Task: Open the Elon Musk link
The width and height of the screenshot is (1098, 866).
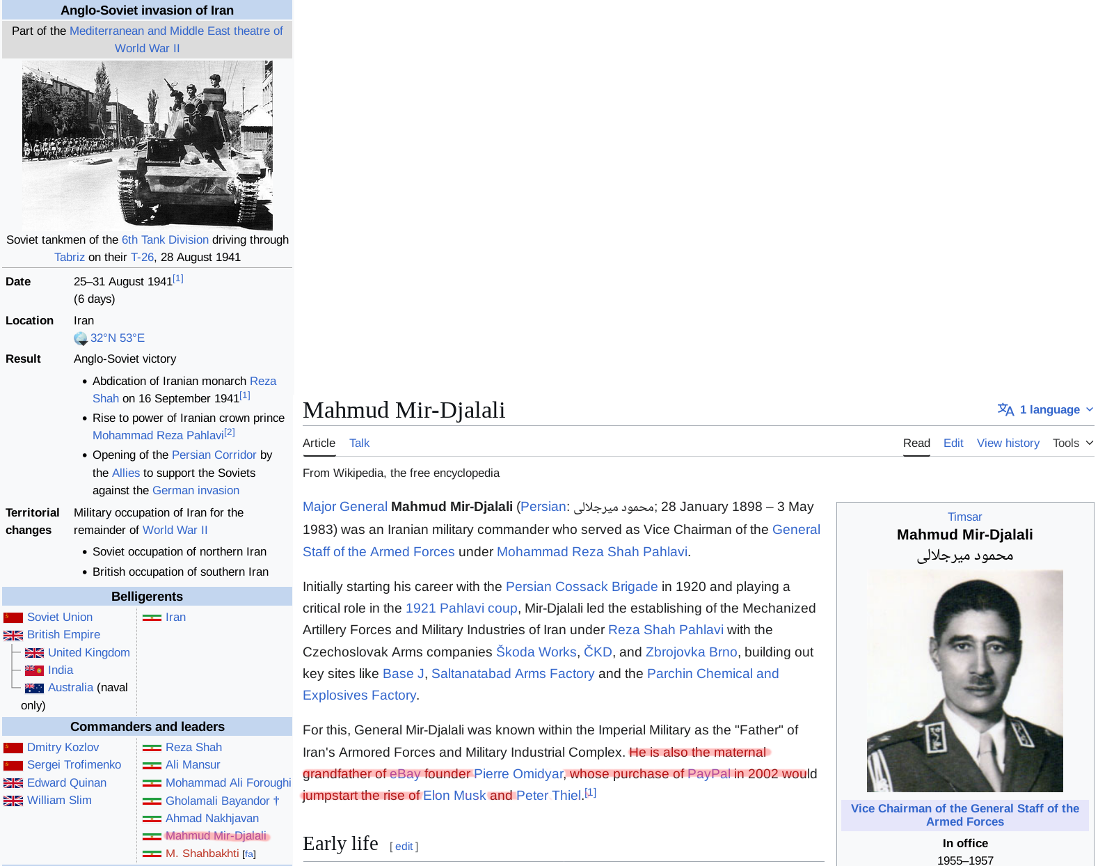Action: pyautogui.click(x=454, y=795)
